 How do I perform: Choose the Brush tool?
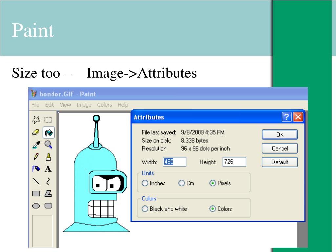pyautogui.click(x=48, y=157)
